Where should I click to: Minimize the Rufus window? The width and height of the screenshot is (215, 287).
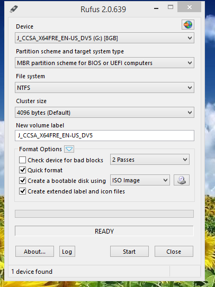156,8
